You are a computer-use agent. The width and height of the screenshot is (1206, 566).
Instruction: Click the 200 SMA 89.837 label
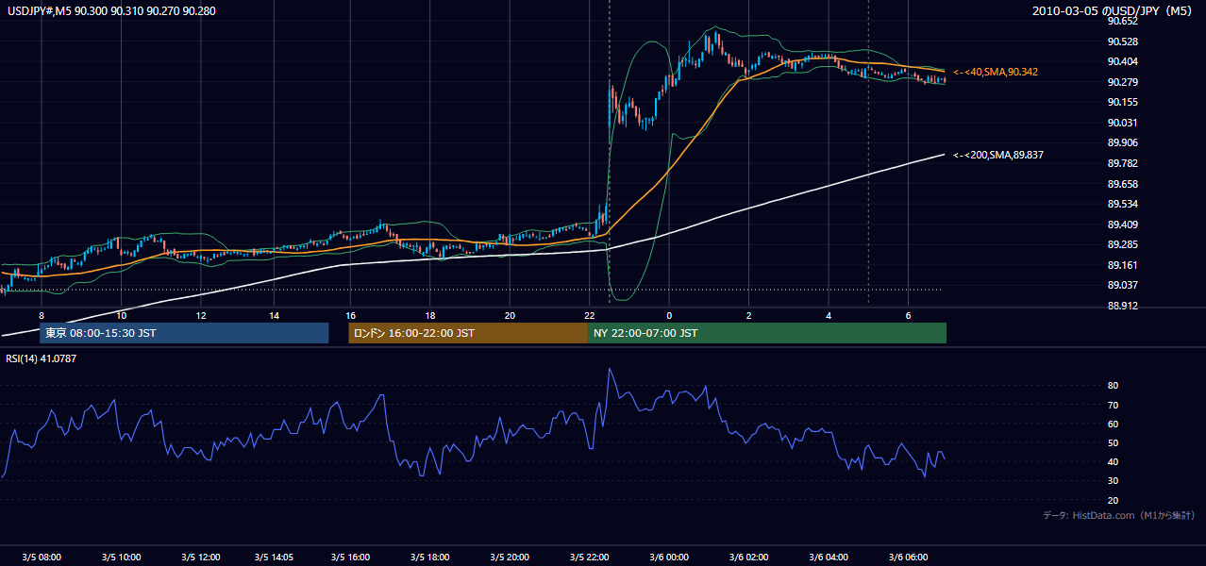tap(997, 155)
